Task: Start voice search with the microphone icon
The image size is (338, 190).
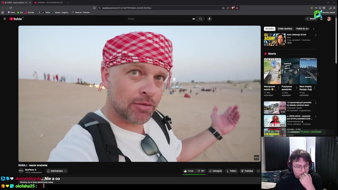Action: coord(209,19)
